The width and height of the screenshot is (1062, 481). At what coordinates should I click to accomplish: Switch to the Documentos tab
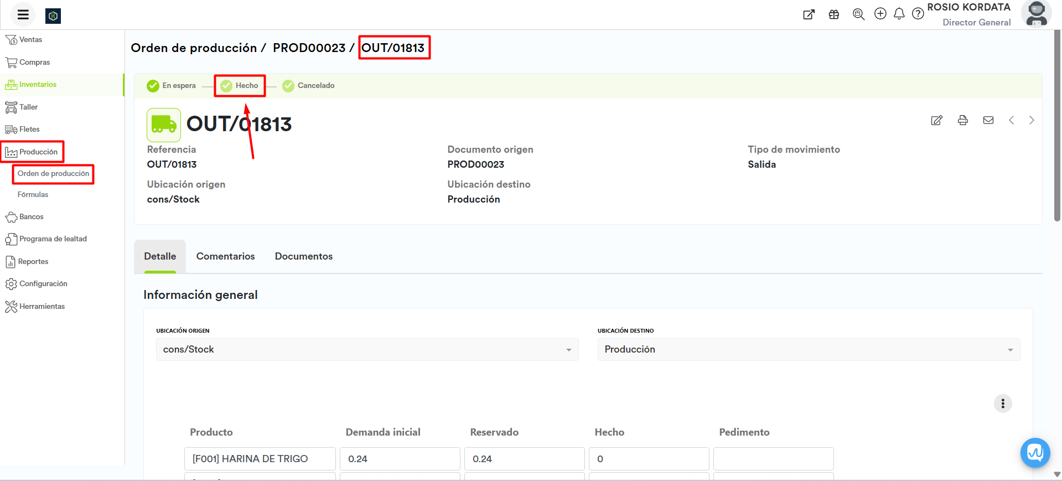pyautogui.click(x=303, y=256)
